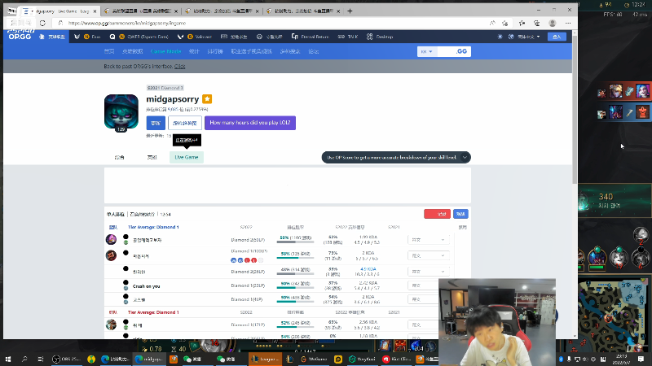Screen dimensions: 652x366
Task: Click the win rate bar in Crush on you row
Action: tap(295, 287)
